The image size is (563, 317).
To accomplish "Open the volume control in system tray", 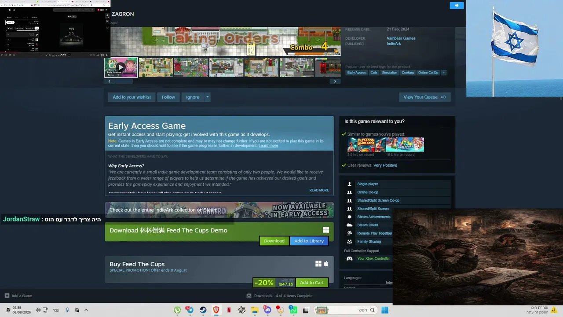I will tap(38, 310).
